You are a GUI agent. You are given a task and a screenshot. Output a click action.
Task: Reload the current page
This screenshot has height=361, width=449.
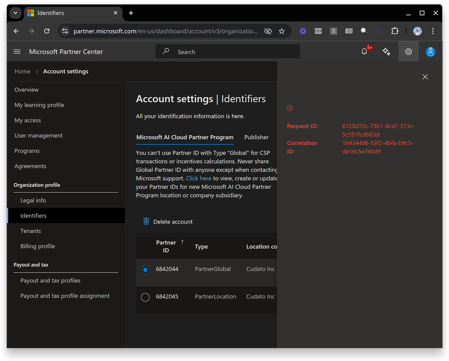pos(47,31)
